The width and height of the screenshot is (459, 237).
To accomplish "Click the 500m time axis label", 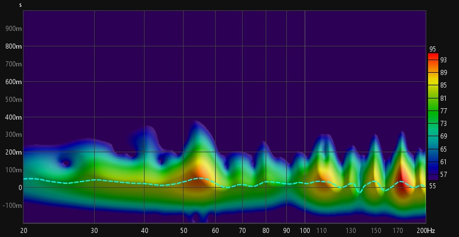I will (14, 100).
